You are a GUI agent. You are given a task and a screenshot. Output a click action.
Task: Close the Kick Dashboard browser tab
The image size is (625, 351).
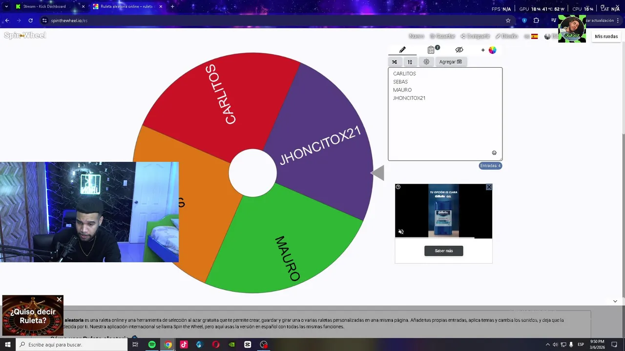(83, 6)
